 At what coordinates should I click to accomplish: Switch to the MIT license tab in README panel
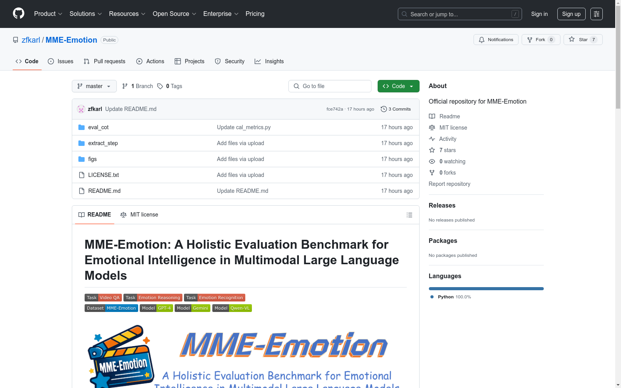pos(139,215)
